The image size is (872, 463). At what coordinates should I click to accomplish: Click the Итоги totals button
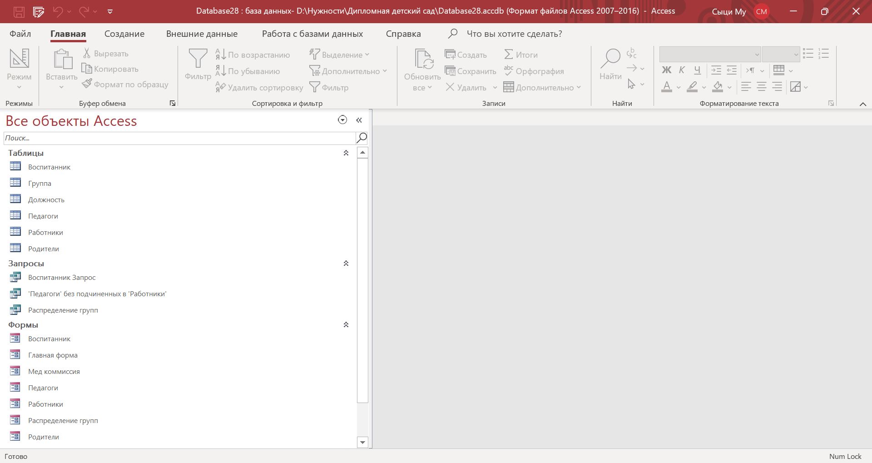click(x=521, y=55)
